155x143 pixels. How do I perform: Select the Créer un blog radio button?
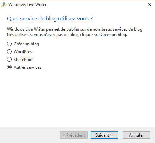(10, 44)
